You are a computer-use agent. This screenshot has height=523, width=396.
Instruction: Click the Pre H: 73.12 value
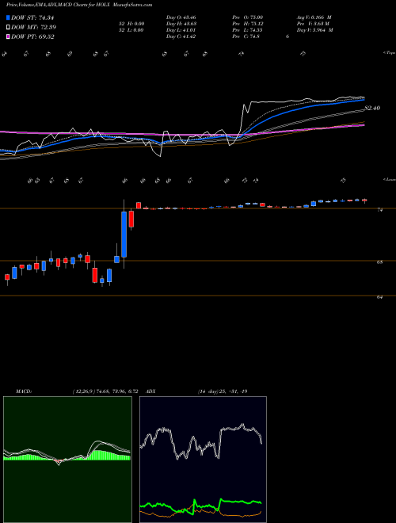tap(247, 24)
